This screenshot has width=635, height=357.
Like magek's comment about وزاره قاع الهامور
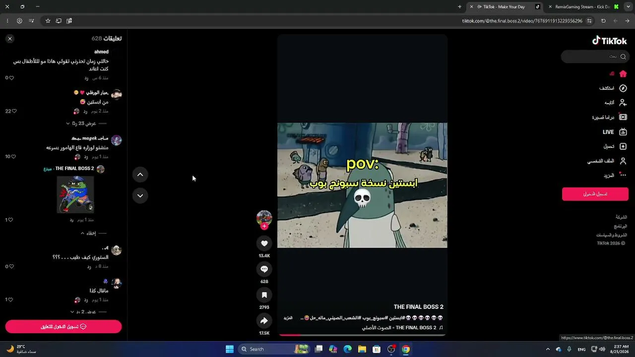(x=13, y=157)
